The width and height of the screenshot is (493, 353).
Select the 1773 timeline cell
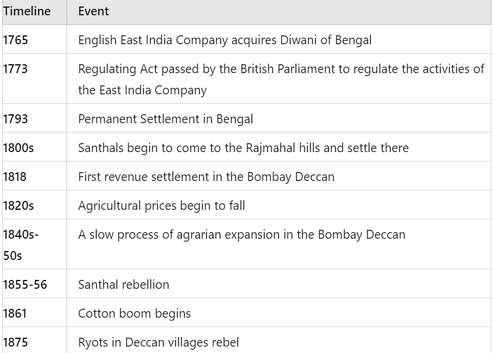(16, 69)
